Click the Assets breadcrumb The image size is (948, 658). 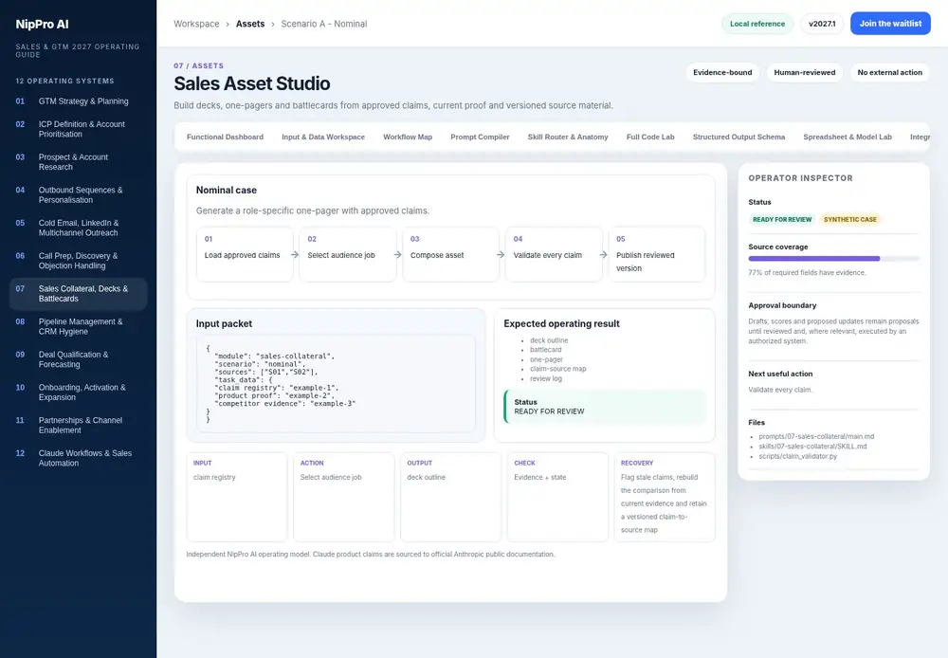[250, 24]
